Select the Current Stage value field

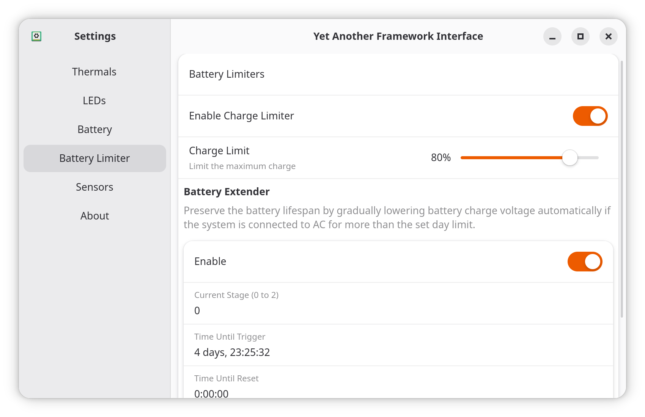(197, 310)
